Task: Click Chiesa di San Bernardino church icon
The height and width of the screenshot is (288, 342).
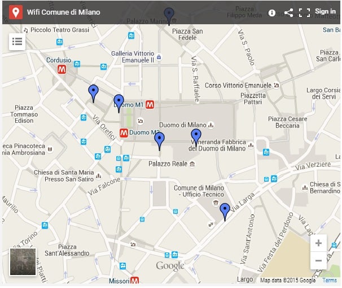Action: pos(305,188)
